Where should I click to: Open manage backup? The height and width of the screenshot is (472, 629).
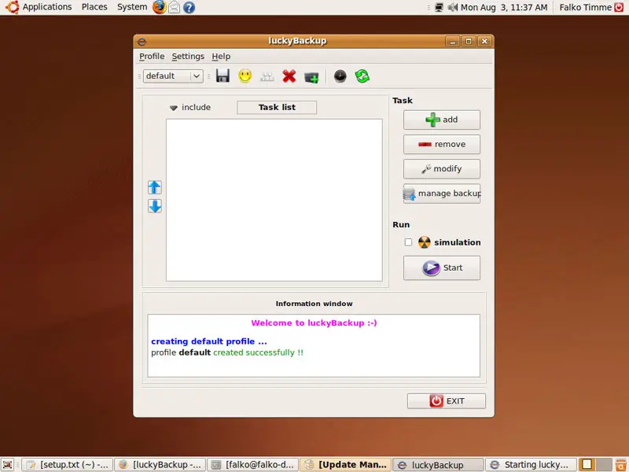click(442, 194)
